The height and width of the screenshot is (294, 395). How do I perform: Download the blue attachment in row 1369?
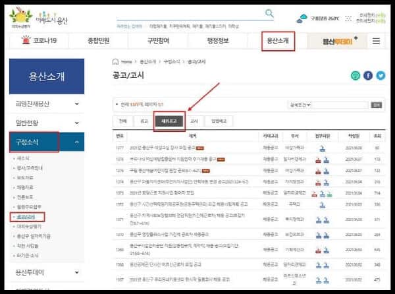(326, 250)
